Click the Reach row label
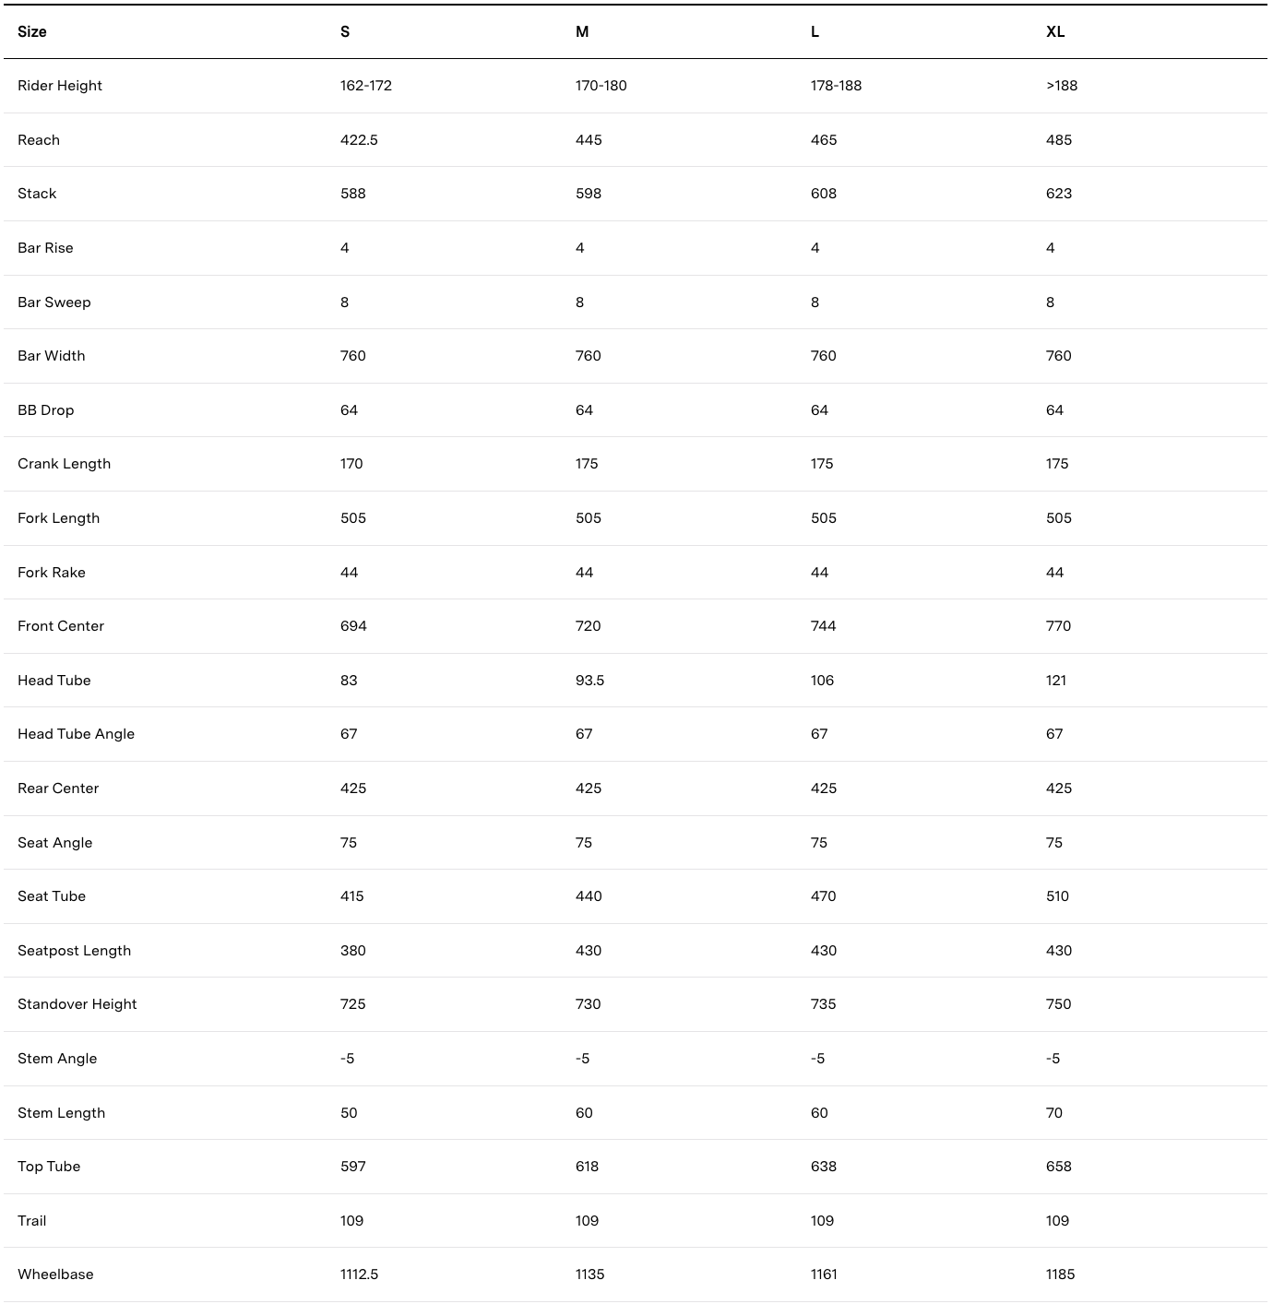Viewport: 1273px width, 1304px height. coord(39,140)
